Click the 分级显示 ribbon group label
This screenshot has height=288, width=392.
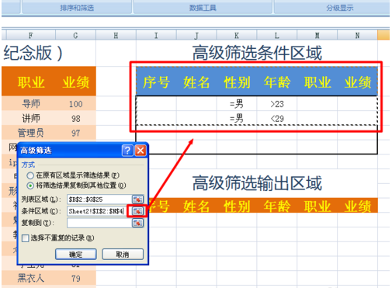coord(339,8)
